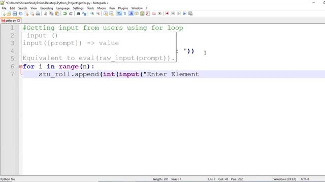The height and width of the screenshot is (182, 325).
Task: Open the Edit menu
Action: pos(12,8)
